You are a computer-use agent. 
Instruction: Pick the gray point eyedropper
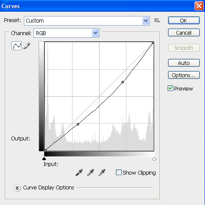[90, 172]
